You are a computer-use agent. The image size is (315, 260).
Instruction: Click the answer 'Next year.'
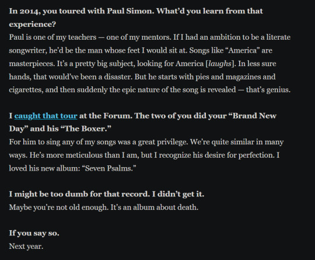(26, 247)
